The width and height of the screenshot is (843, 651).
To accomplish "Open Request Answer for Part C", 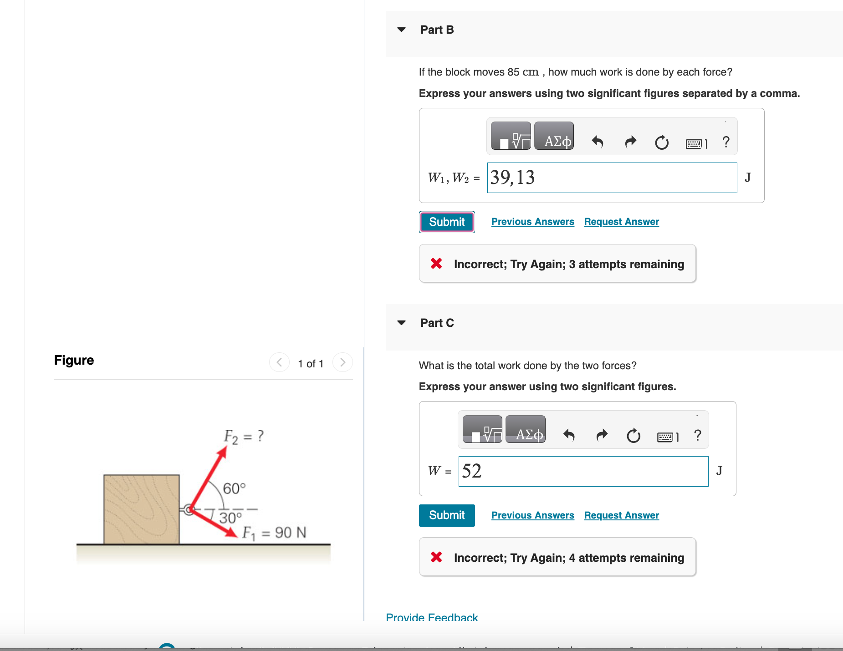I will (x=621, y=515).
